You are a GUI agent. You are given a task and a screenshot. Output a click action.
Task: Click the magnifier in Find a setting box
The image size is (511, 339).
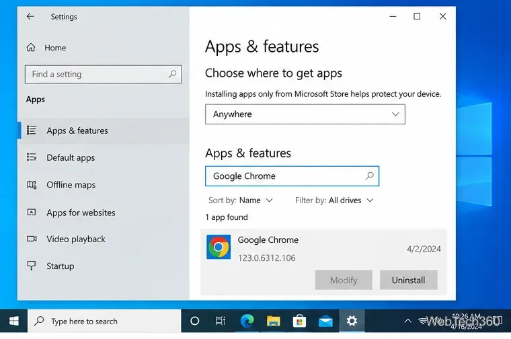coord(172,74)
